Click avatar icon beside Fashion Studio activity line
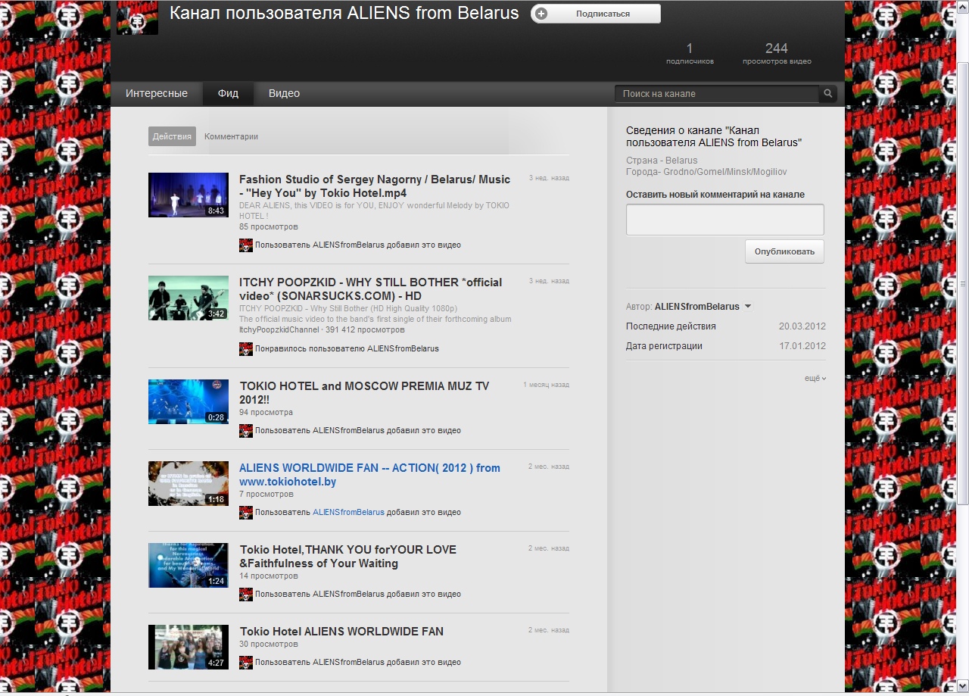Viewport: 969px width, 696px height. tap(246, 245)
